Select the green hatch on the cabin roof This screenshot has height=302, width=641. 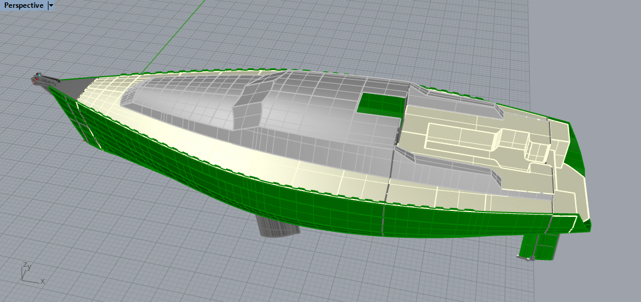coord(381,104)
